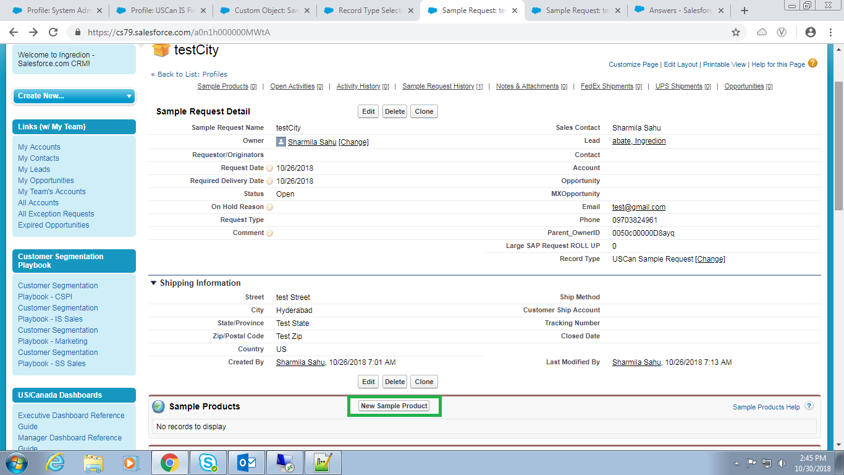Click the browser address bar URL
844x475 pixels.
pyautogui.click(x=179, y=32)
